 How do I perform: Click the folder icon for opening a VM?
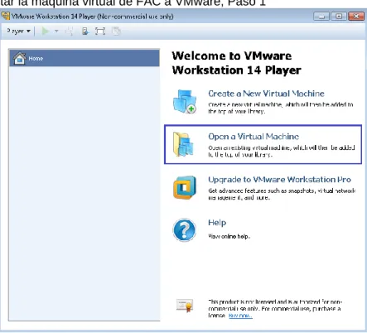184,144
